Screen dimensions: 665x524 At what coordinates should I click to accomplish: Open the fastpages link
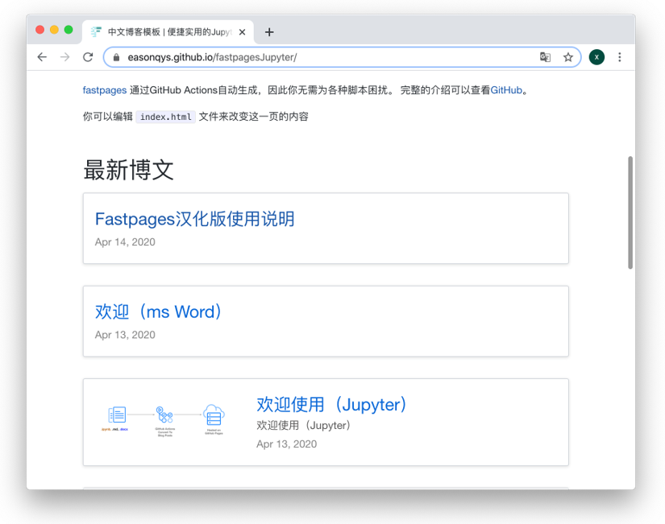(x=104, y=90)
